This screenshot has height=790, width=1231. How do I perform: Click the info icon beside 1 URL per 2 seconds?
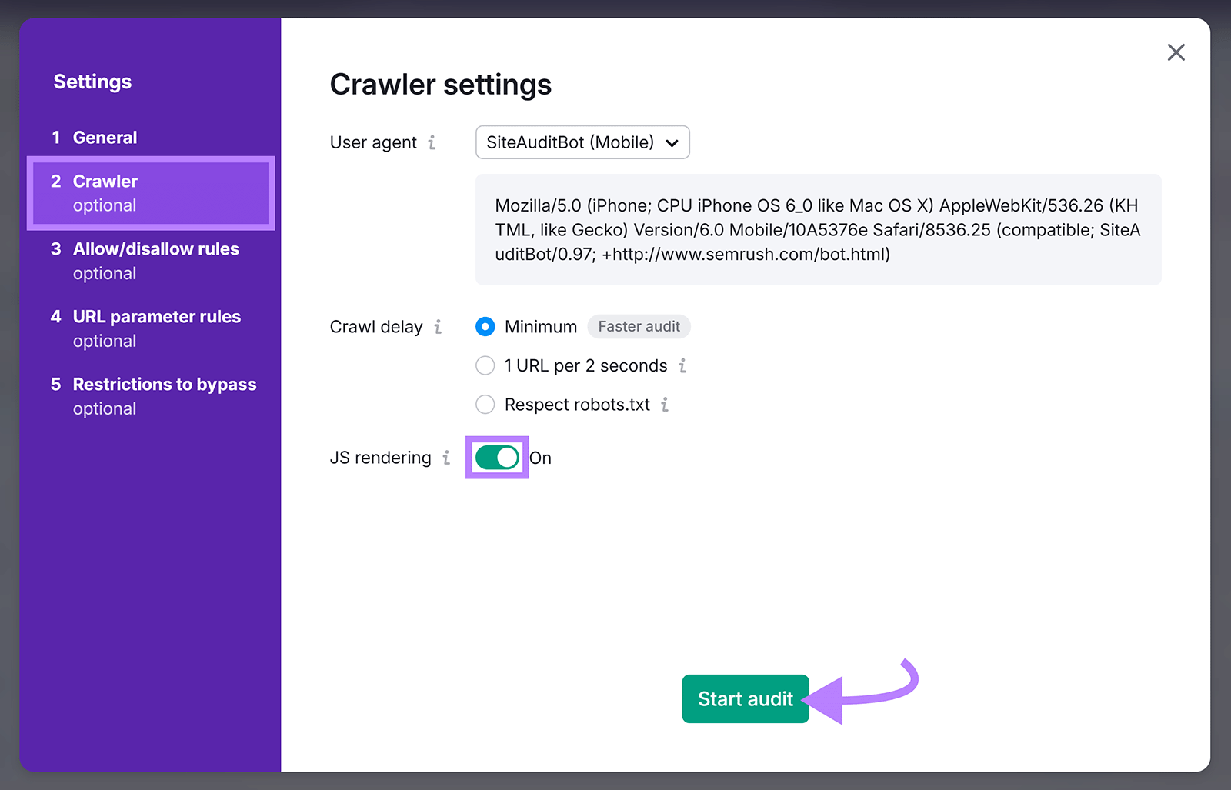[x=683, y=366]
